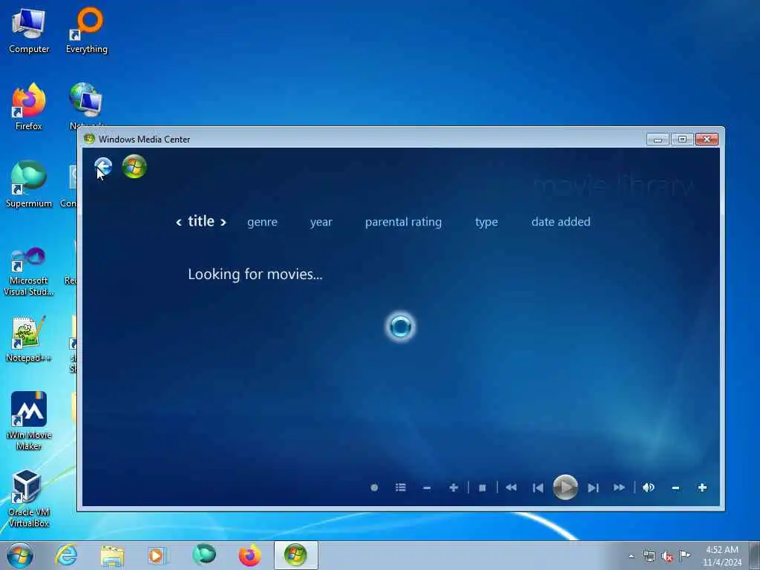Screen dimensions: 760x570
Task: Open the Windows Start menu
Action: click(20, 555)
